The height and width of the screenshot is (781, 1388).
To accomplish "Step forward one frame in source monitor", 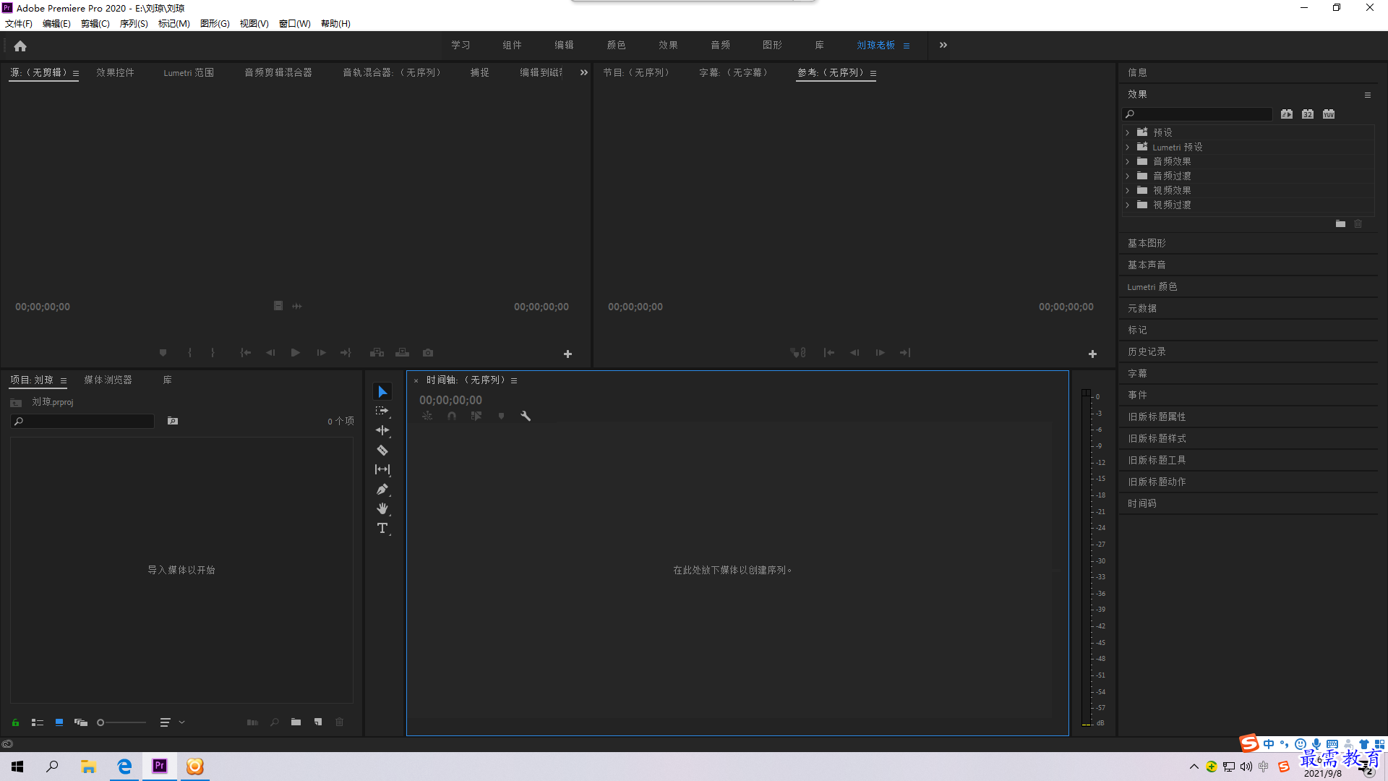I will [321, 353].
